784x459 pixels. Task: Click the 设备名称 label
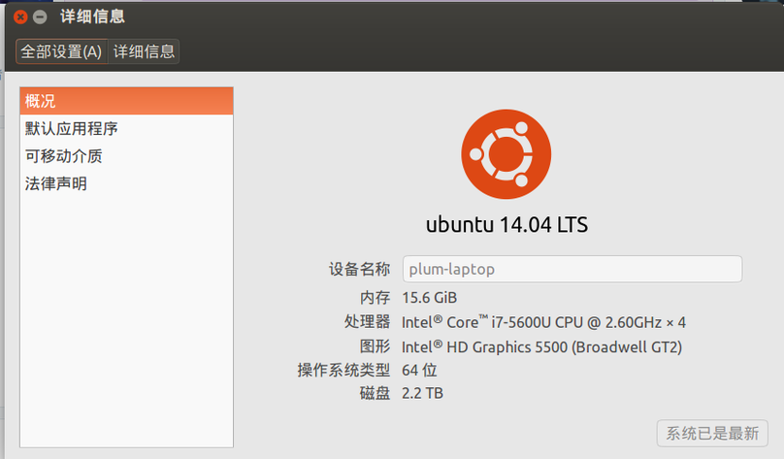359,269
